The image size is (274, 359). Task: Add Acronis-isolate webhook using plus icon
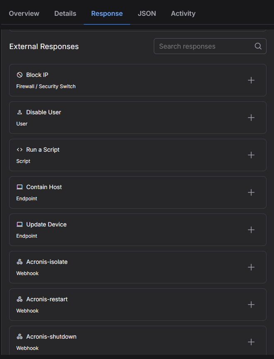point(251,267)
